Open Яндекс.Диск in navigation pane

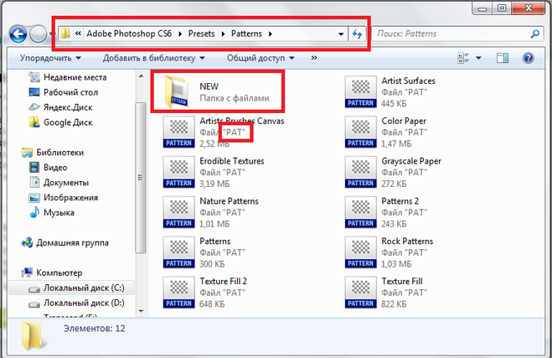click(x=60, y=107)
